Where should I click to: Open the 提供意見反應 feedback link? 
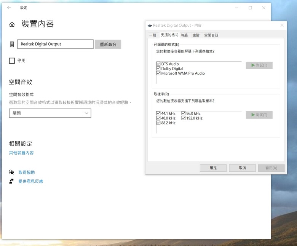(x=31, y=181)
